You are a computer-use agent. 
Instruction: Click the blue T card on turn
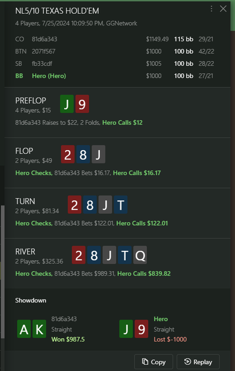point(120,205)
